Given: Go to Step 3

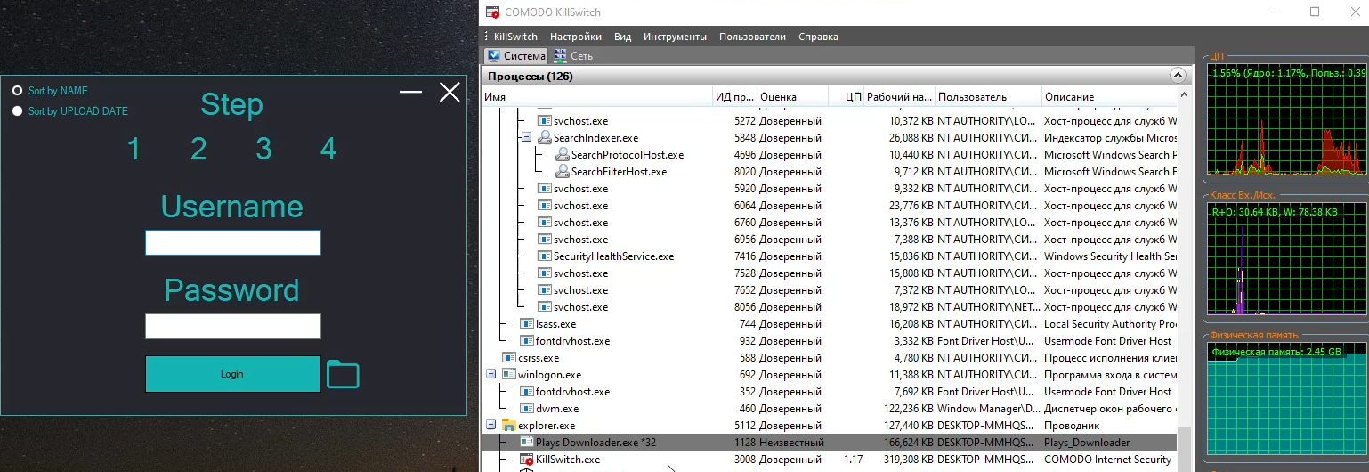Looking at the screenshot, I should coord(263,149).
